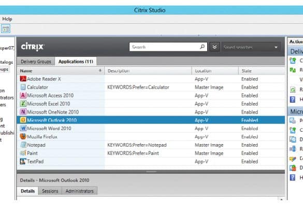Select the Microsoft Word 2010 row name

[x=49, y=129]
